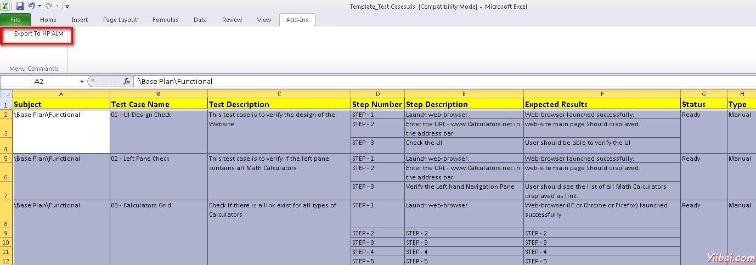Select the Add-Ins tab
Image resolution: width=756 pixels, height=265 pixels.
[297, 20]
